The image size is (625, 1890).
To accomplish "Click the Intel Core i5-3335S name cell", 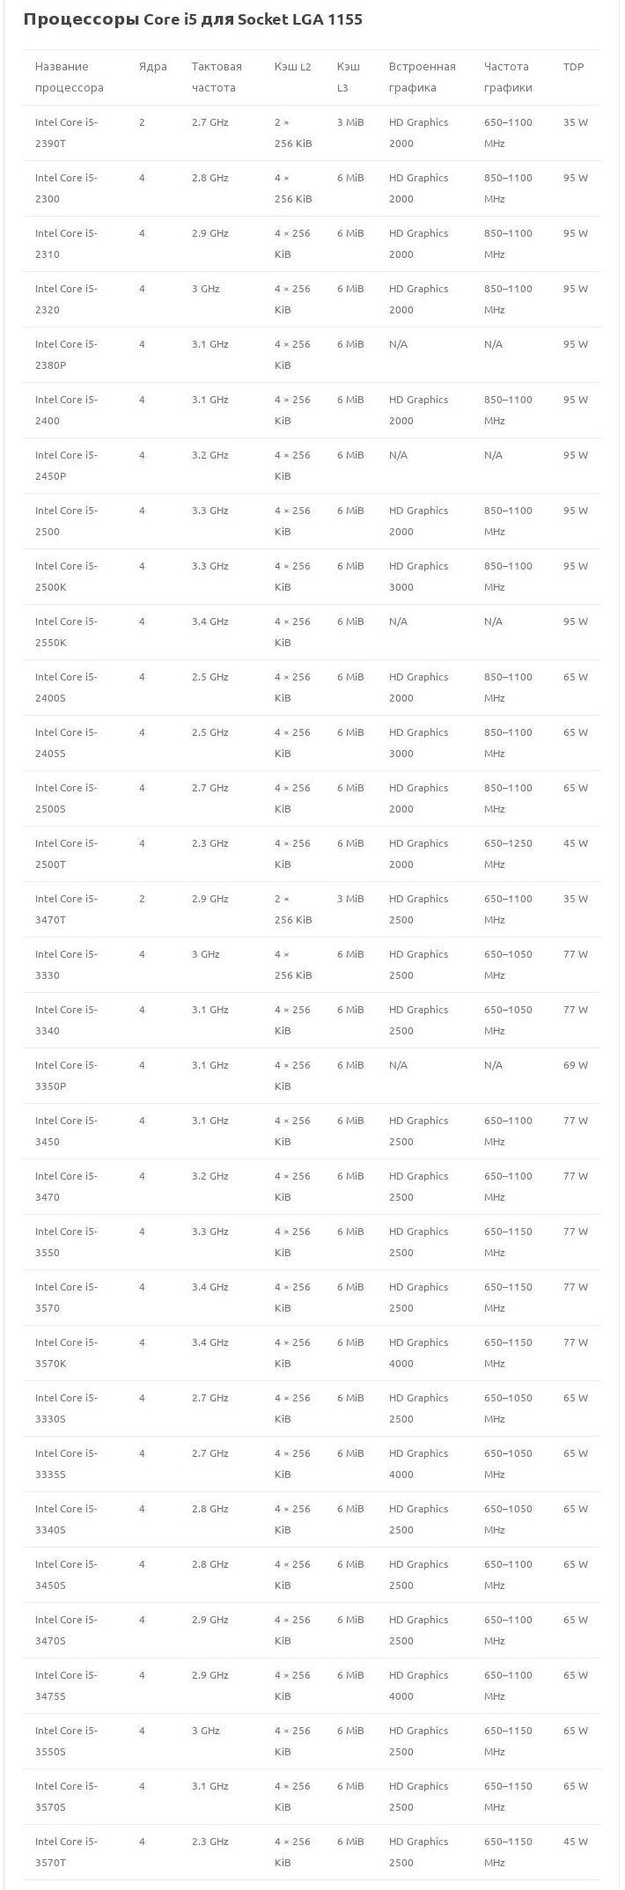I will 66,1464.
